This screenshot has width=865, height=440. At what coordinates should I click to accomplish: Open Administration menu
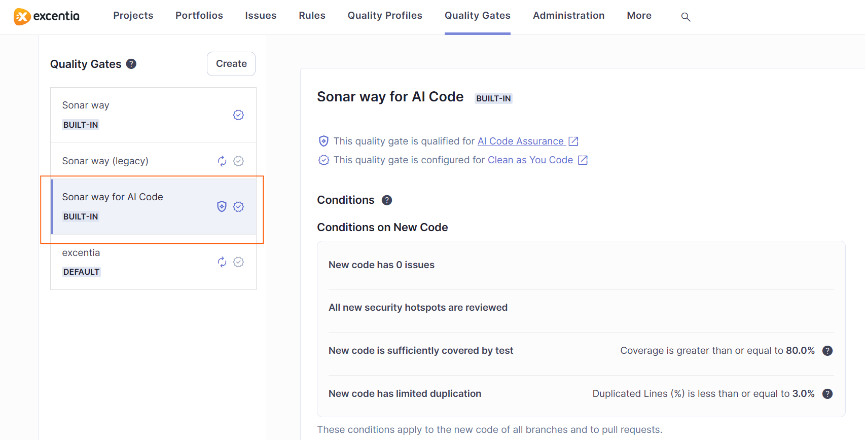pyautogui.click(x=569, y=16)
